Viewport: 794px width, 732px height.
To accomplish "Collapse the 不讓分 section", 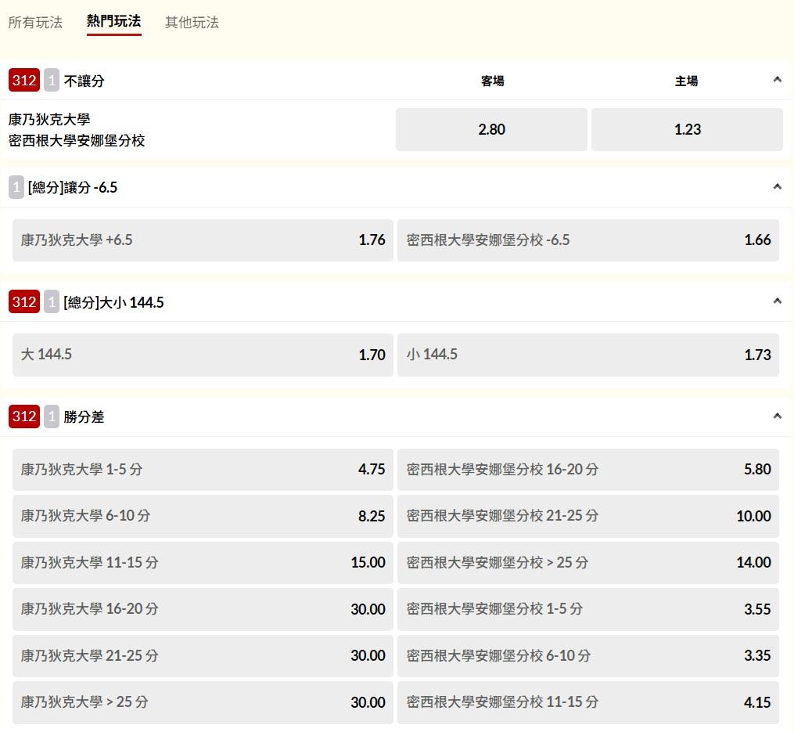I will pyautogui.click(x=777, y=80).
